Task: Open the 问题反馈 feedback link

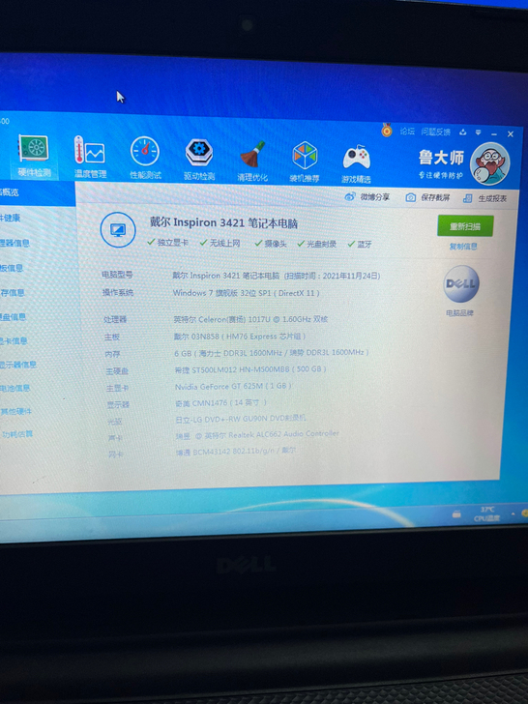Action: 435,132
